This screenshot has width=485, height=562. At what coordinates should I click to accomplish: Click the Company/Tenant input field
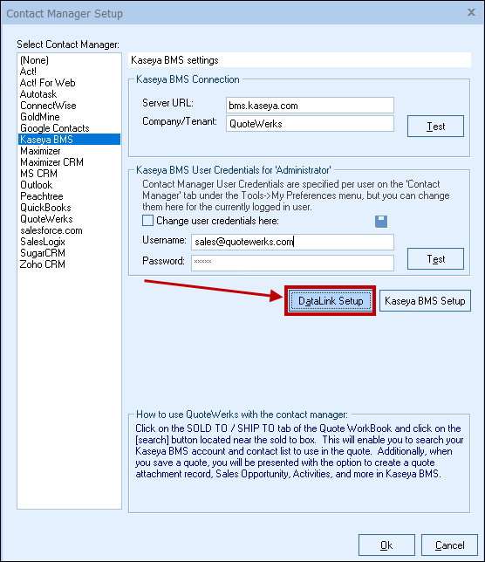click(x=310, y=124)
